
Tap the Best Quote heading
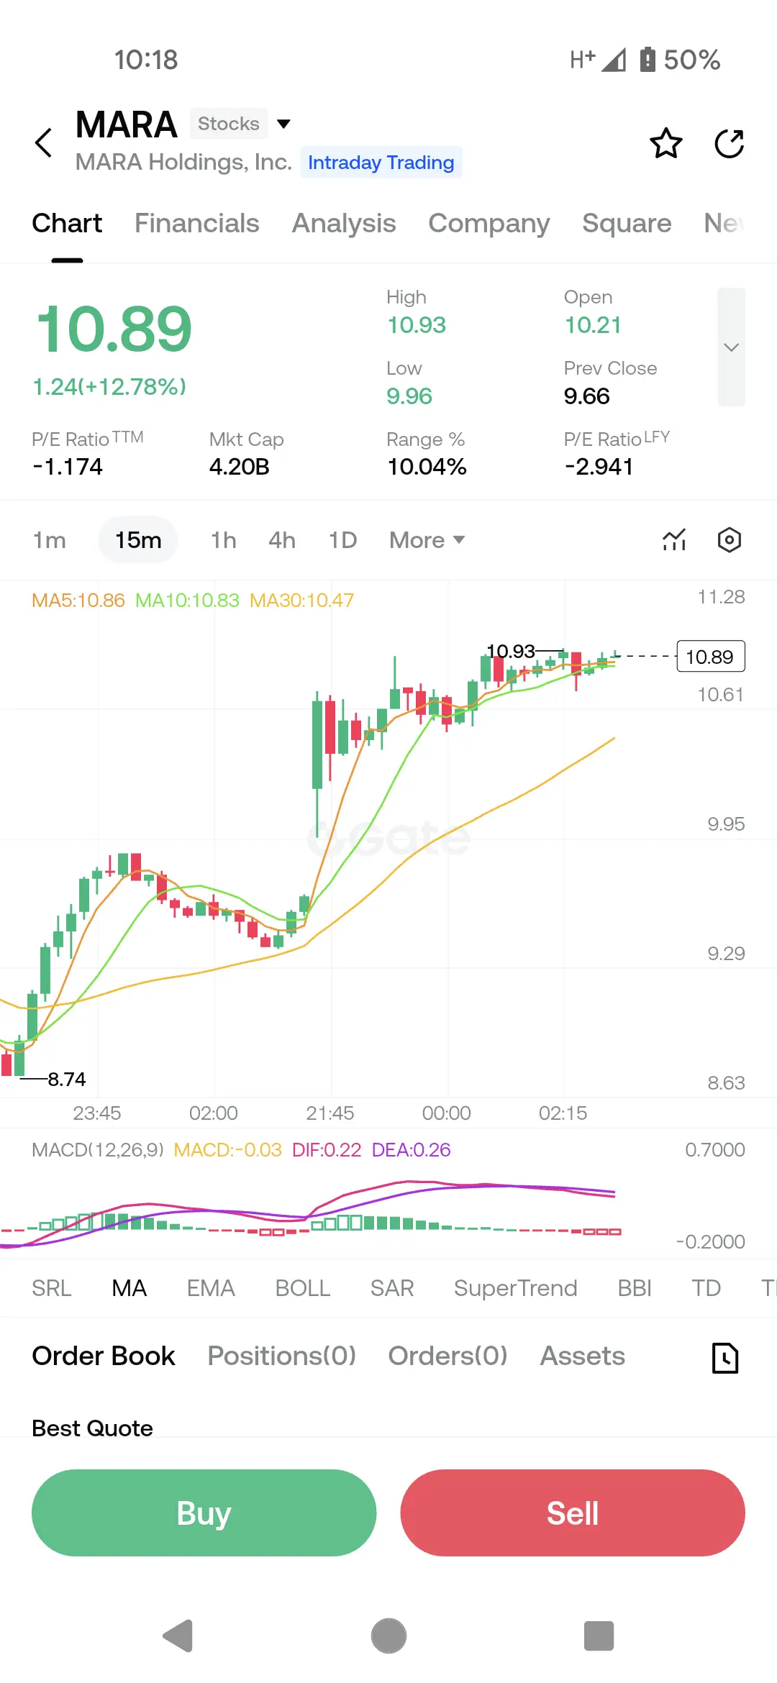pos(93,1428)
